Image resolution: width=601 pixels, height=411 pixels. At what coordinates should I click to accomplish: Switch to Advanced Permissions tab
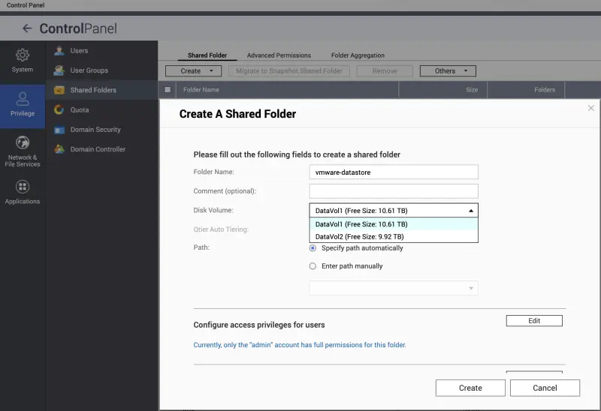[x=279, y=55]
